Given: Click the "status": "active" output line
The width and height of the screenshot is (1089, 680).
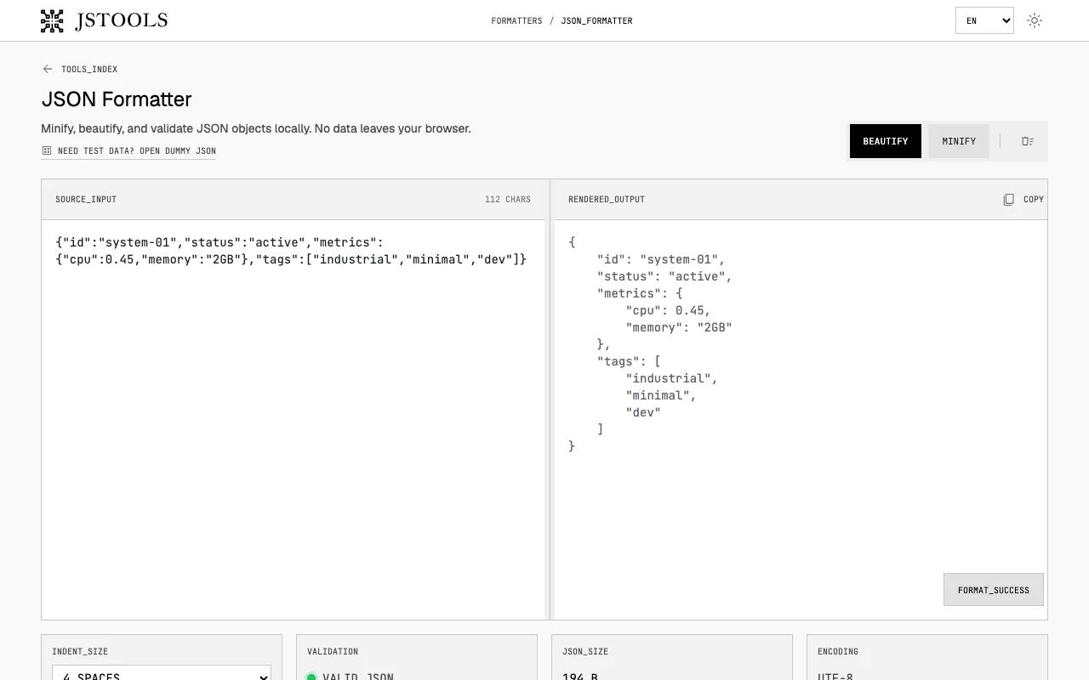Looking at the screenshot, I should 664,276.
